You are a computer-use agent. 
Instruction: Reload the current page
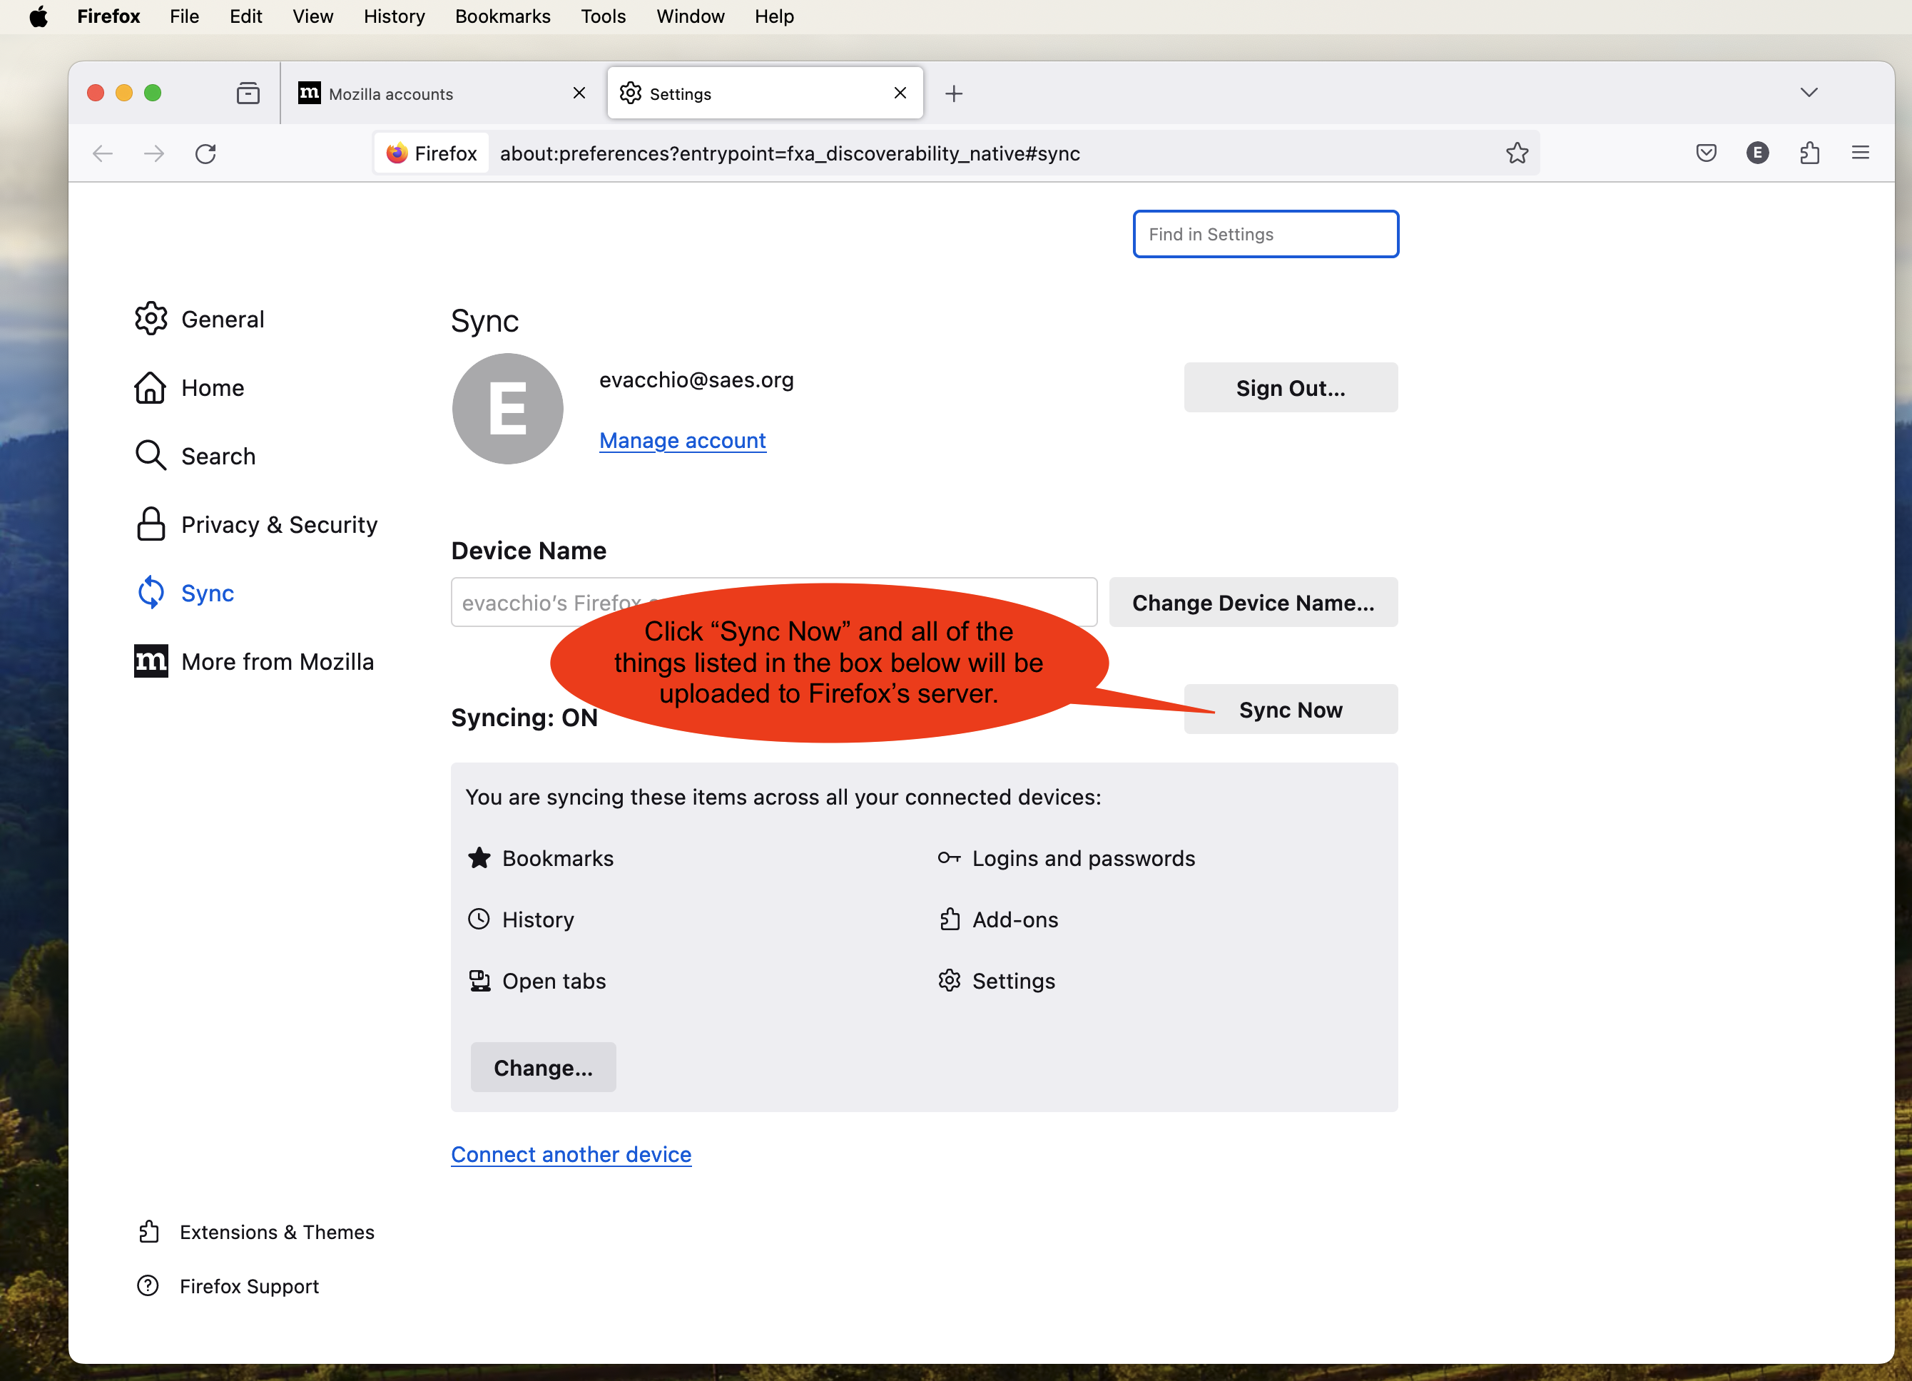pyautogui.click(x=205, y=153)
